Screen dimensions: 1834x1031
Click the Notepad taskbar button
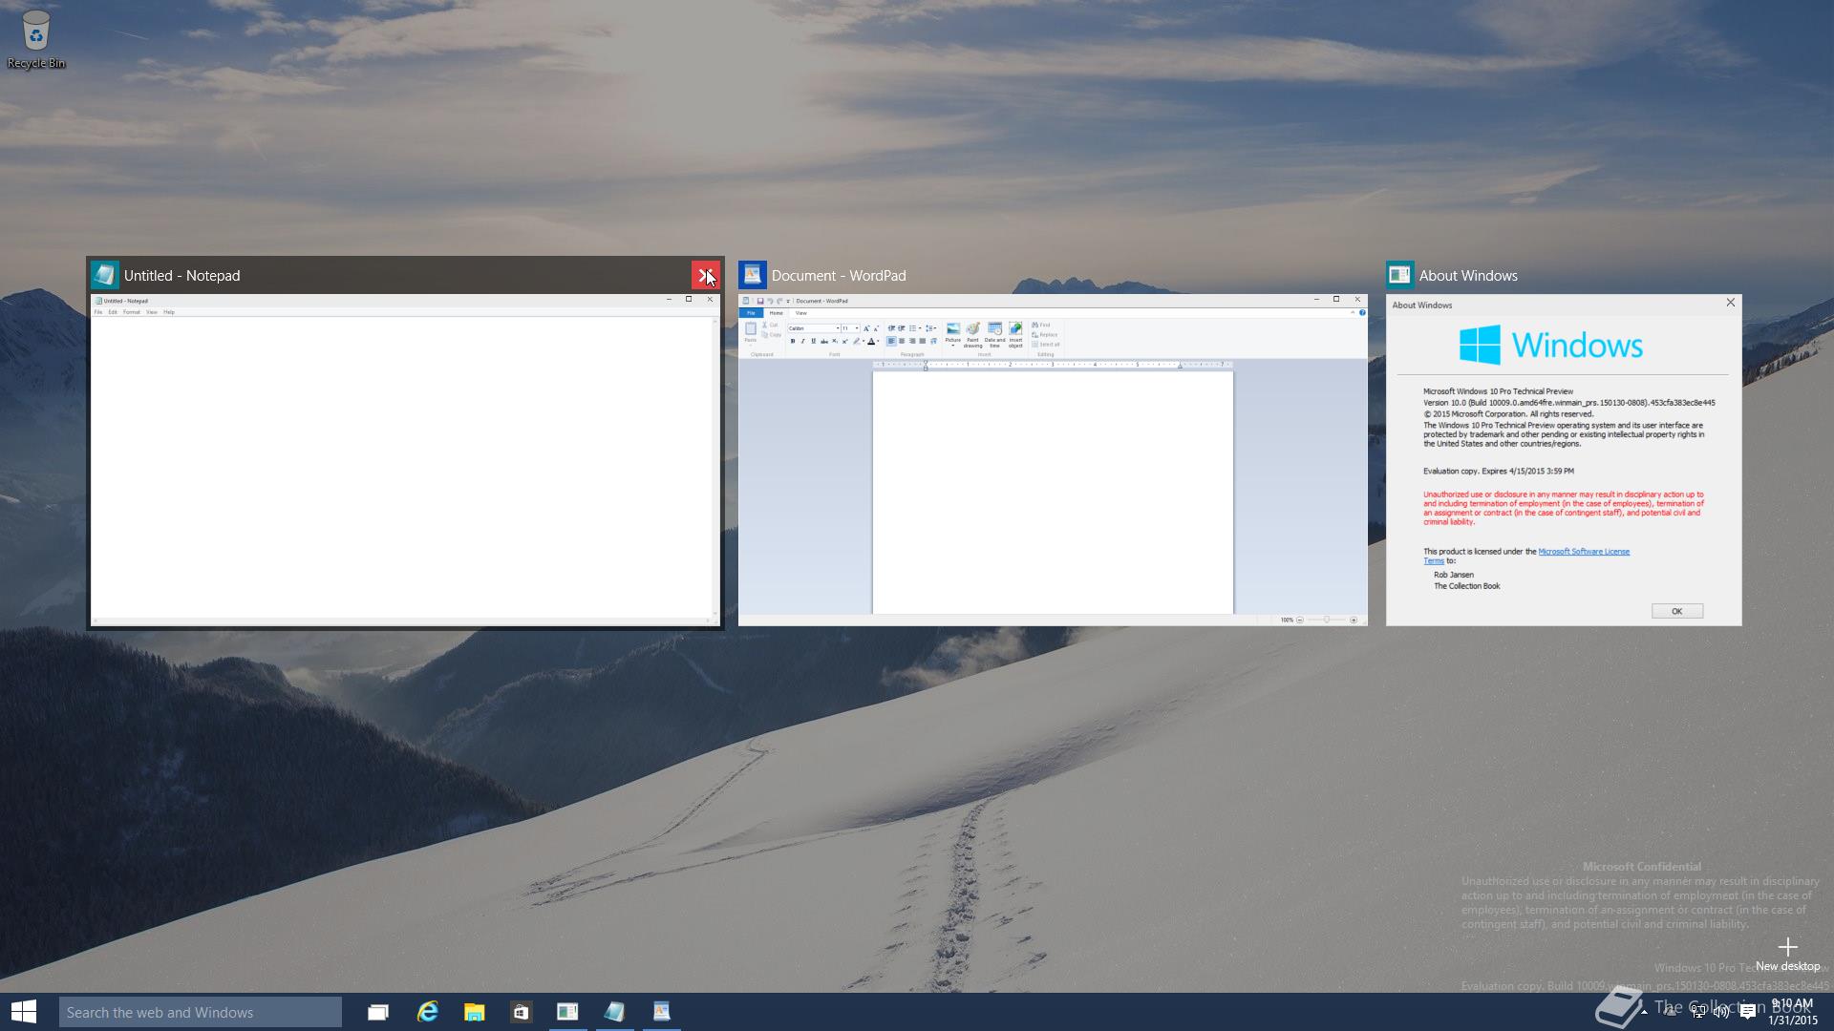(614, 1012)
